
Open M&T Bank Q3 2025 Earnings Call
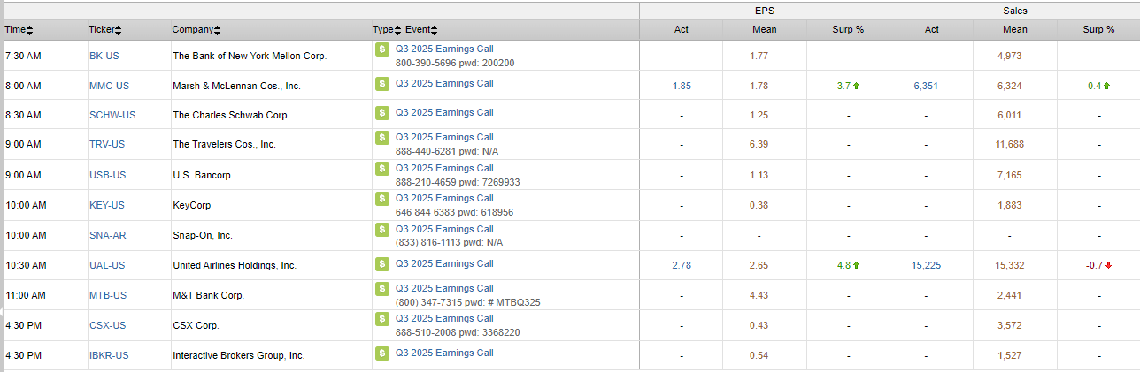[444, 288]
